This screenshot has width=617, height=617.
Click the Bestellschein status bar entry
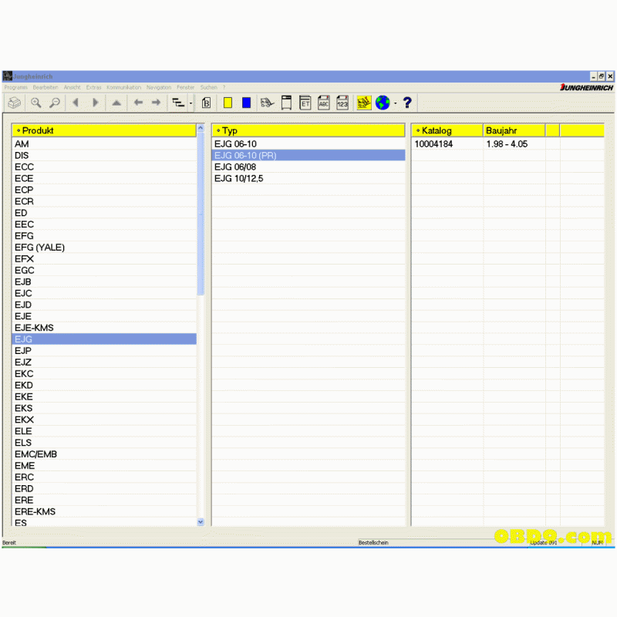373,543
